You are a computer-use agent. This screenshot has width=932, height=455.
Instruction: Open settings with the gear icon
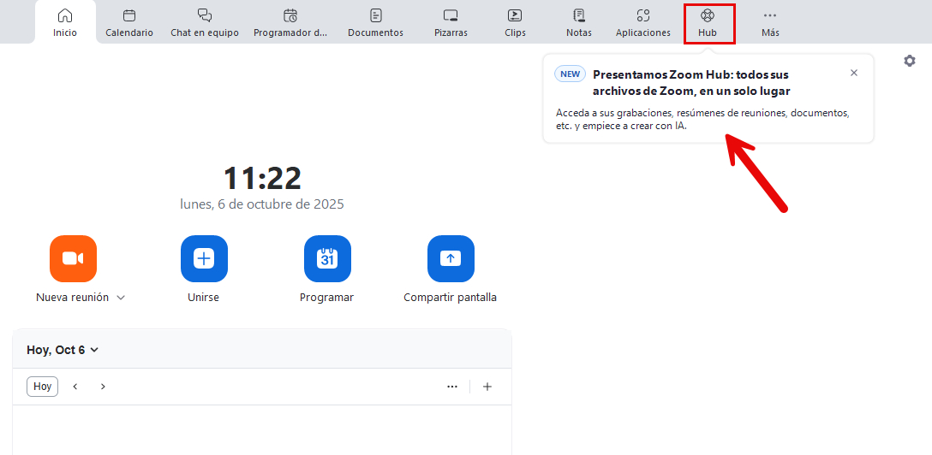click(910, 61)
